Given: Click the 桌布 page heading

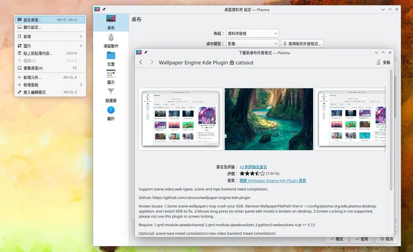Looking at the screenshot, I should coord(137,19).
